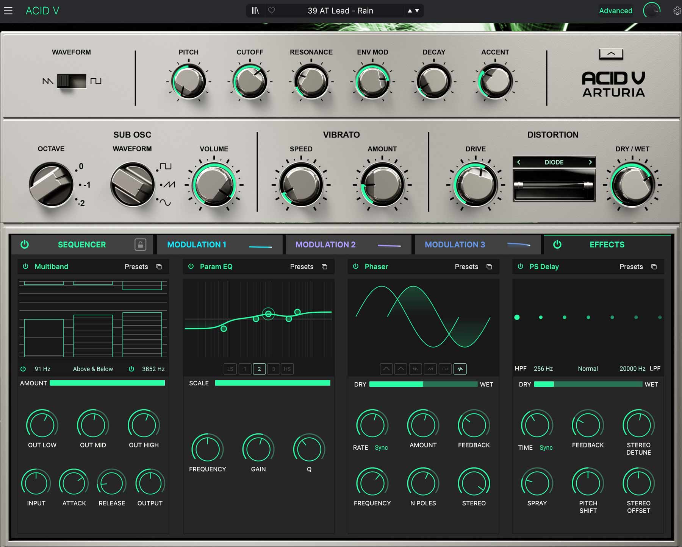
Task: Open the DIODE distortion type selector
Action: point(554,162)
